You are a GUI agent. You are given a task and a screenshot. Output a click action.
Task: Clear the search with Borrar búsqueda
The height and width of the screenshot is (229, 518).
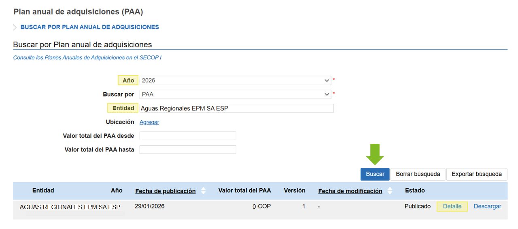418,174
